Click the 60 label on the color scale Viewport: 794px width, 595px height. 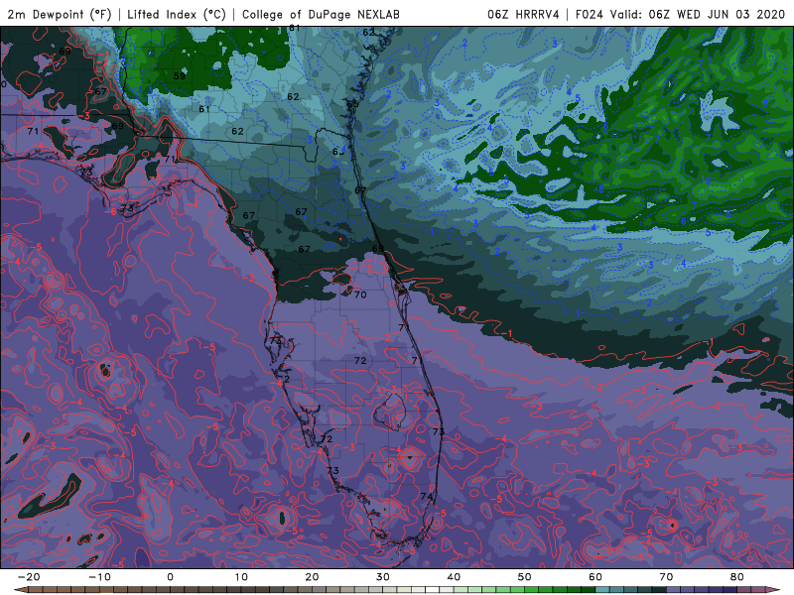(x=595, y=577)
